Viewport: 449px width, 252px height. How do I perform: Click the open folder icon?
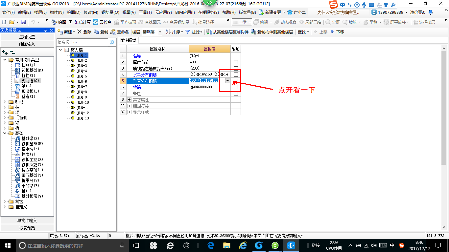(x=12, y=22)
